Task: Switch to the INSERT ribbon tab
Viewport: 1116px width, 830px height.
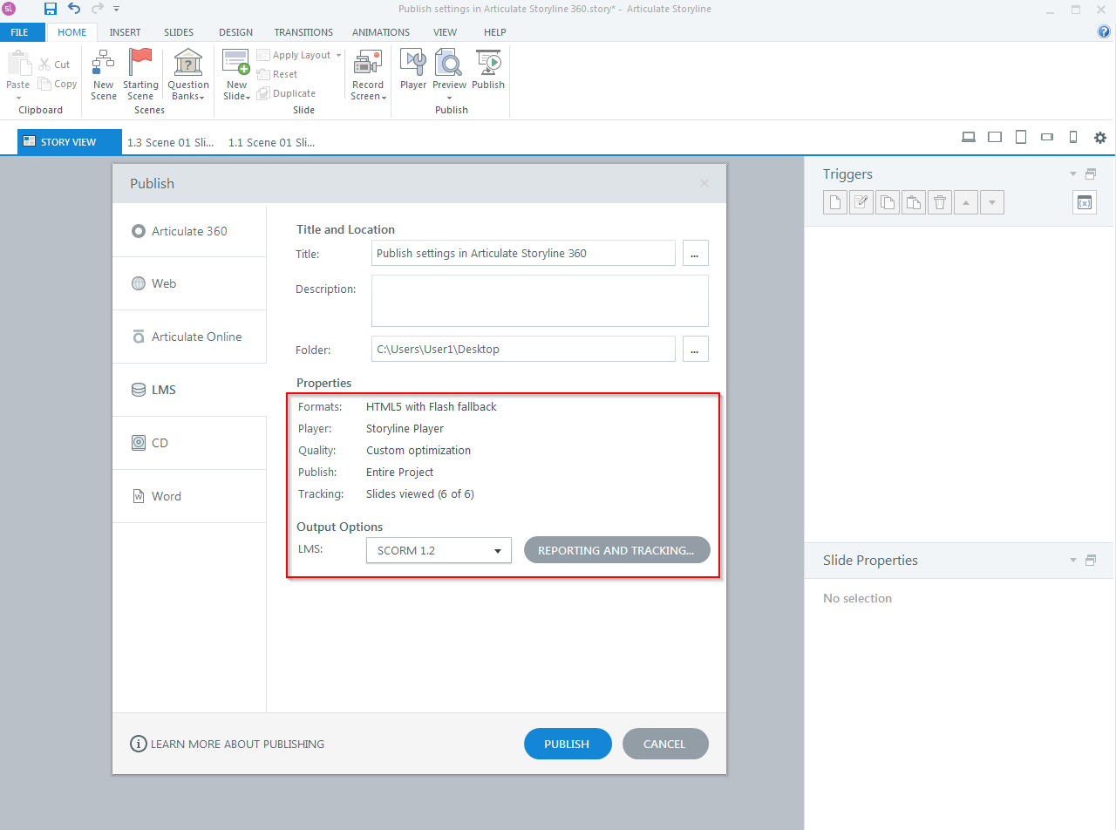Action: [125, 32]
